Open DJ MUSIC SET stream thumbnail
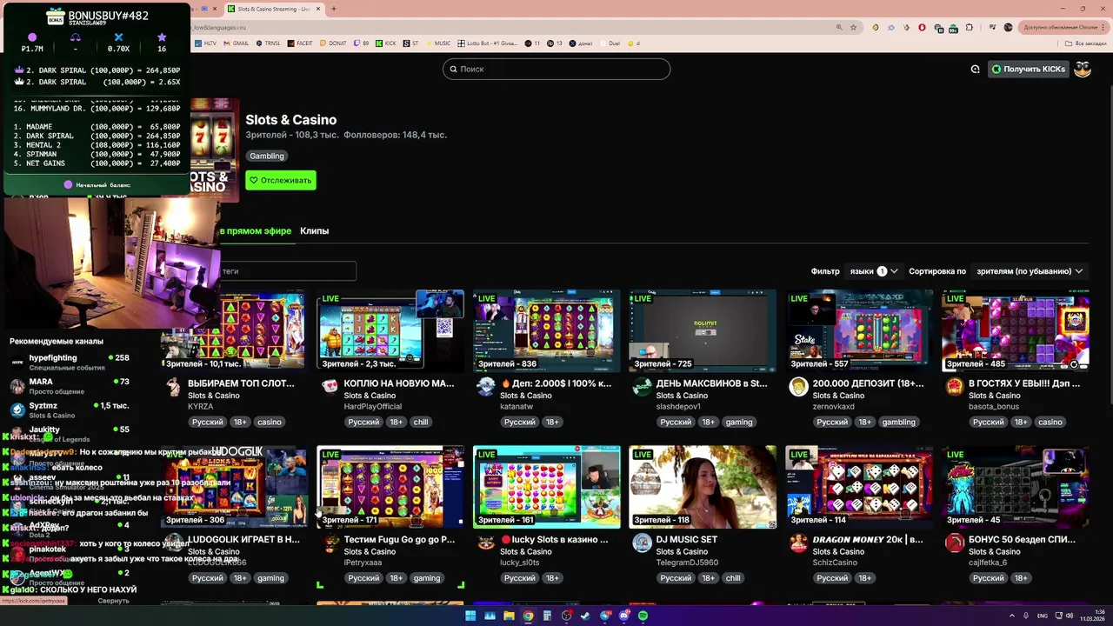Screen dimensions: 1113x626 (x=703, y=487)
